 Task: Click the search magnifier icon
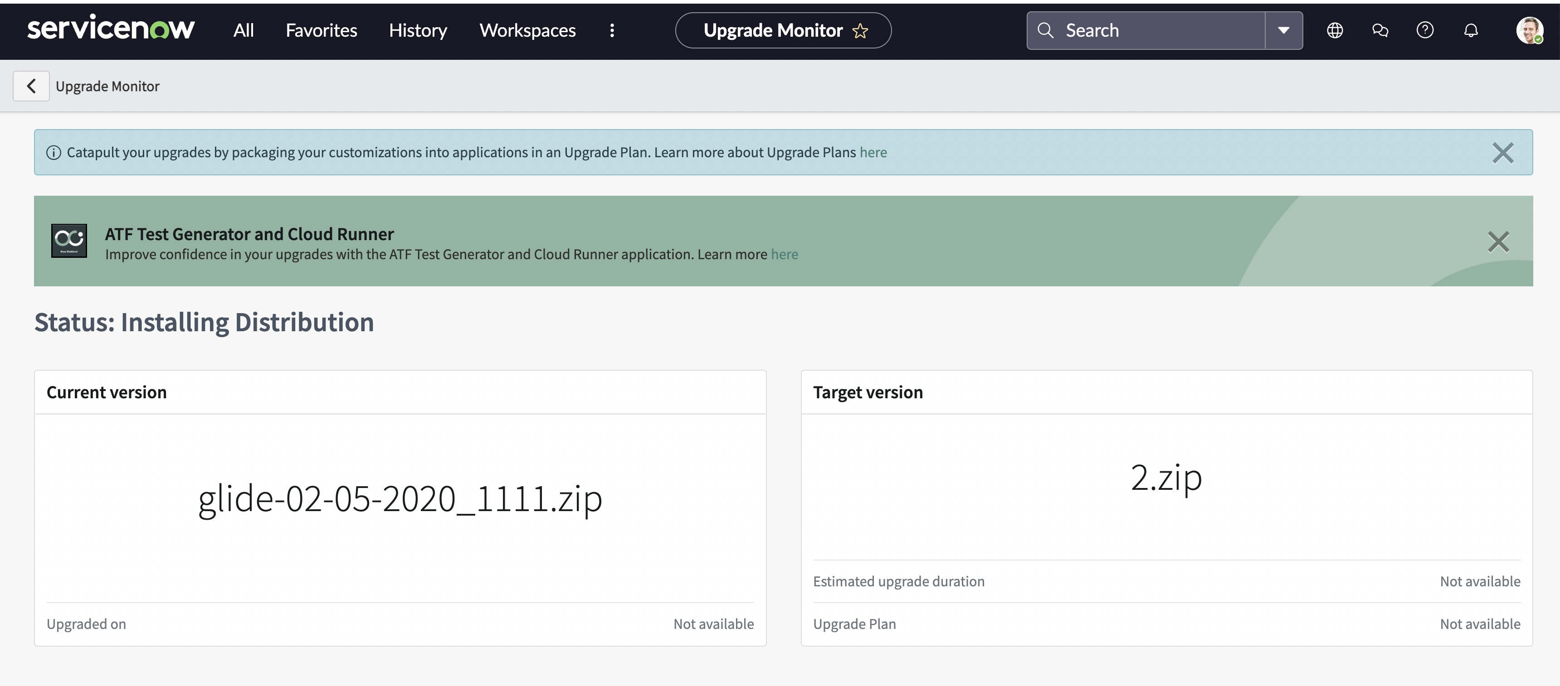point(1045,30)
